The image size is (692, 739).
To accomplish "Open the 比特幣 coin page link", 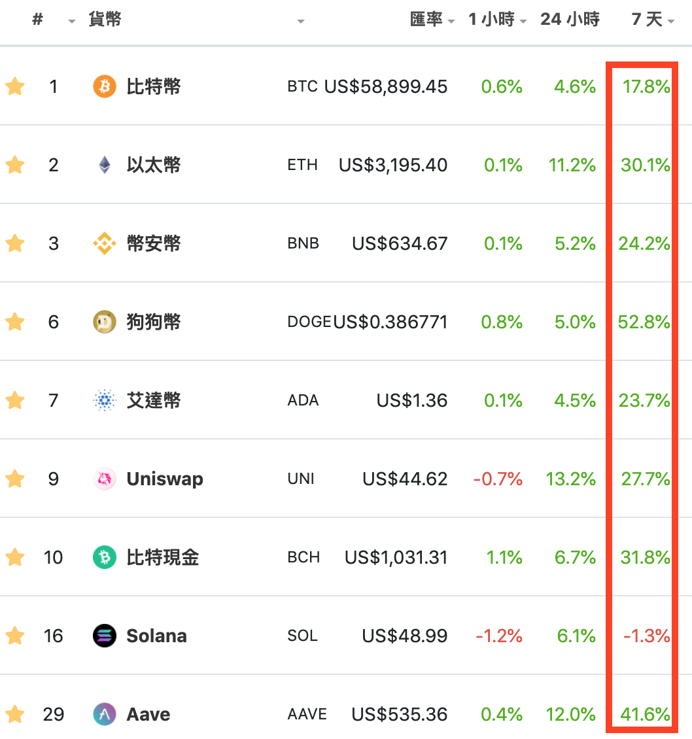I will pos(154,86).
